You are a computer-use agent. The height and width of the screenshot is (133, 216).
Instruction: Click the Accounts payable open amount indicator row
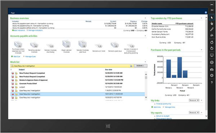tap(80, 24)
